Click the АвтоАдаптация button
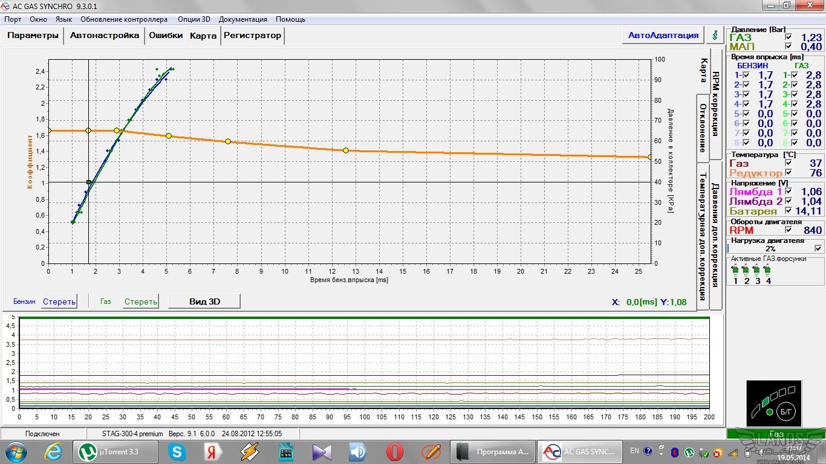Image resolution: width=826 pixels, height=464 pixels. click(663, 35)
